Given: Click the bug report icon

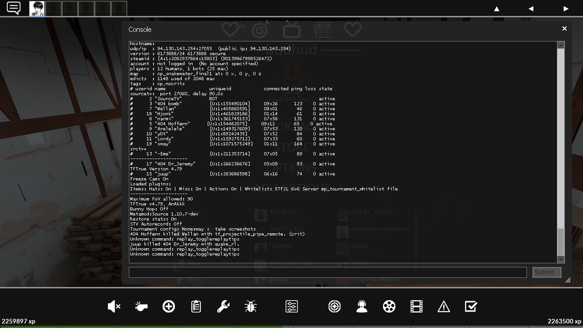Looking at the screenshot, I should point(251,307).
